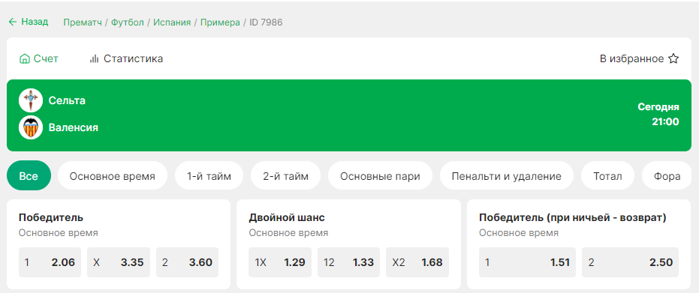Click the Валенсия team crest
The image size is (699, 293).
pos(31,127)
